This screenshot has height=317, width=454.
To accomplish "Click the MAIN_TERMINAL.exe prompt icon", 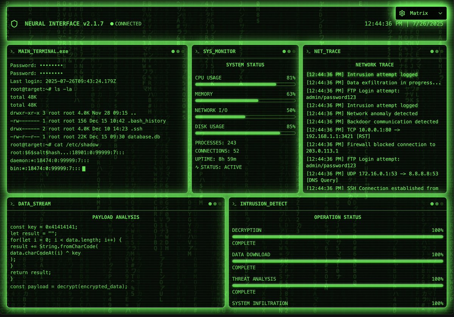I will [12, 51].
